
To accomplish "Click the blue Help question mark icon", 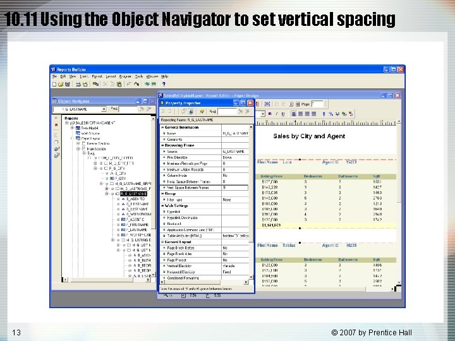I will 164,85.
